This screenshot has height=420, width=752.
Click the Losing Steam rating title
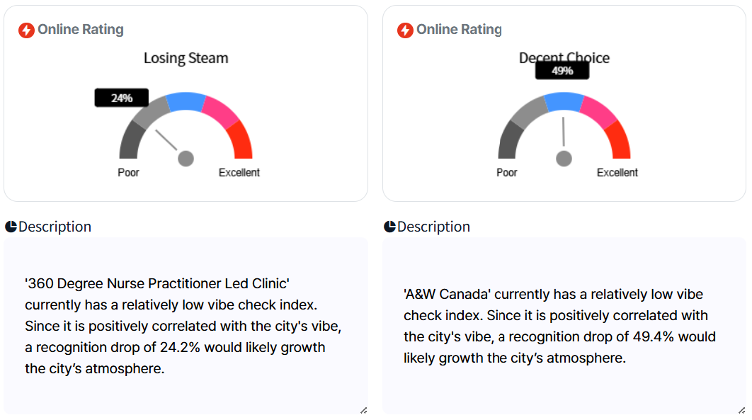coord(186,58)
